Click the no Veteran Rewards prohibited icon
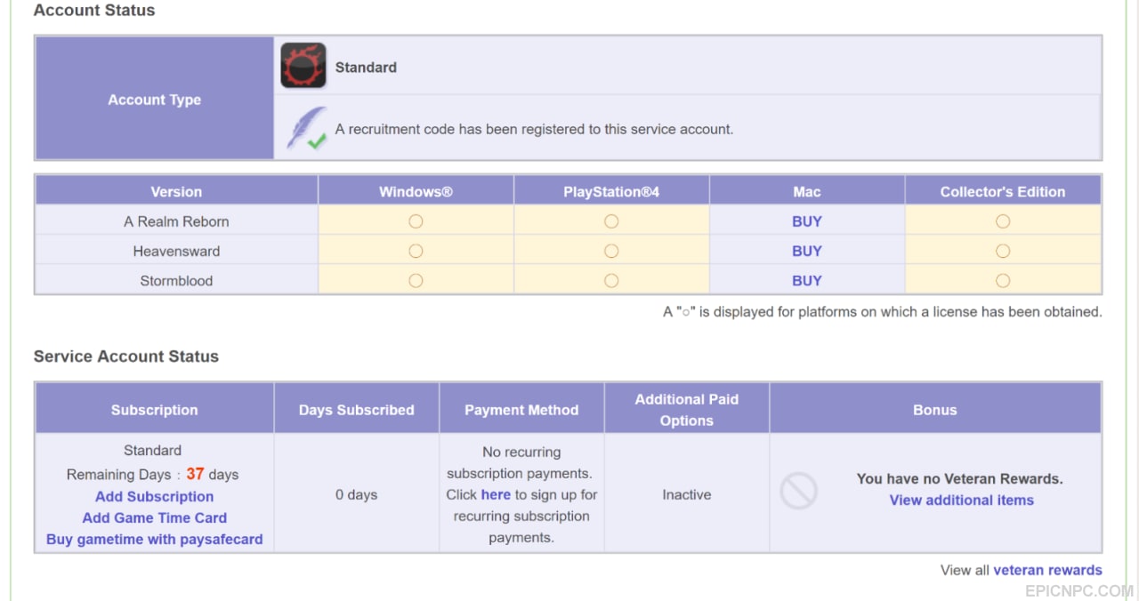 coord(798,491)
